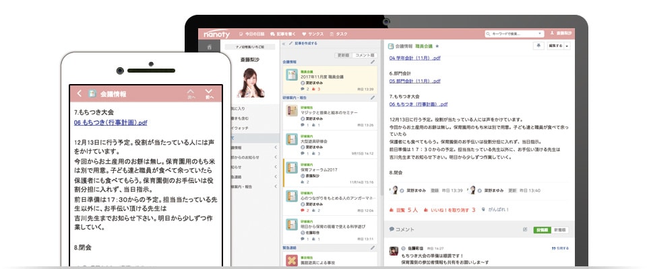
Task: Click the star icon next to 職員会議 title
Action: (437, 46)
